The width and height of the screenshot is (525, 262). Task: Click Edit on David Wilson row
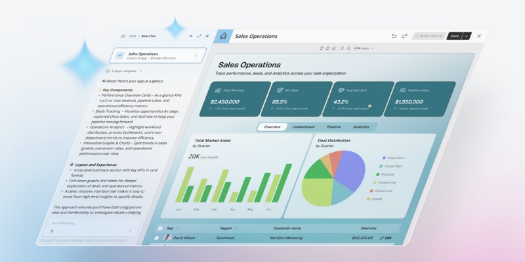[385, 238]
